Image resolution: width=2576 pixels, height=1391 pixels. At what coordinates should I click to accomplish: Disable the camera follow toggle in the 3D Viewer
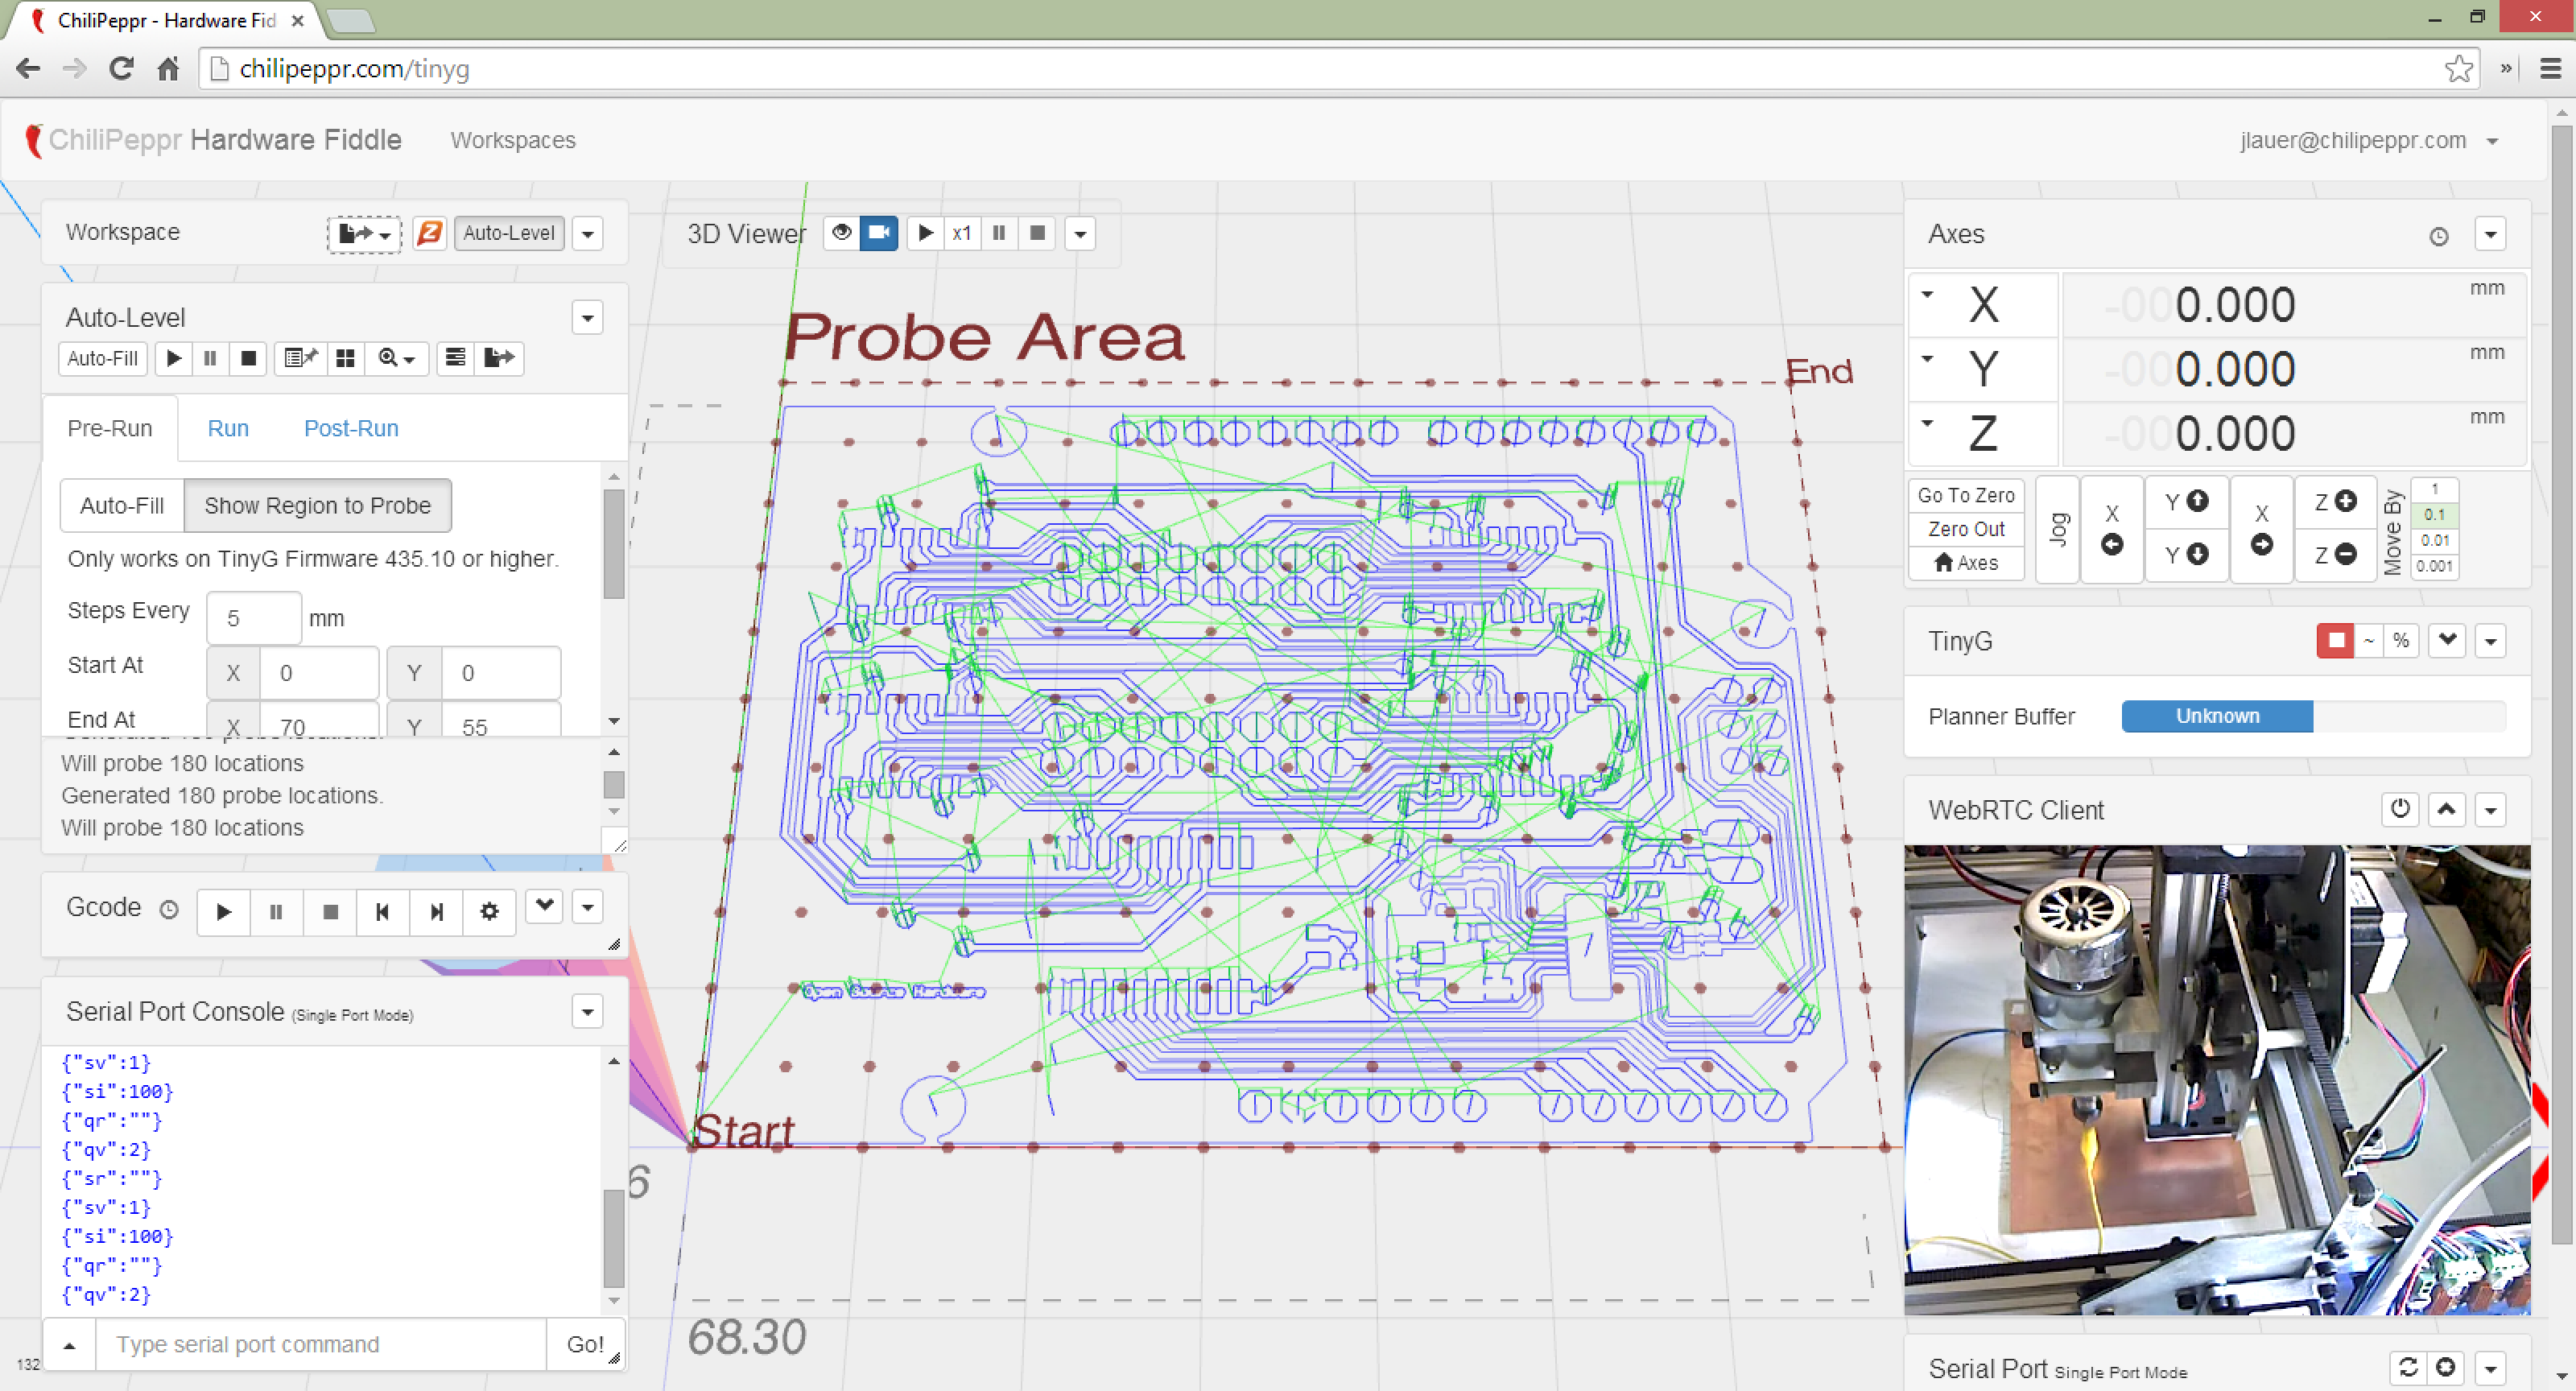pyautogui.click(x=878, y=233)
